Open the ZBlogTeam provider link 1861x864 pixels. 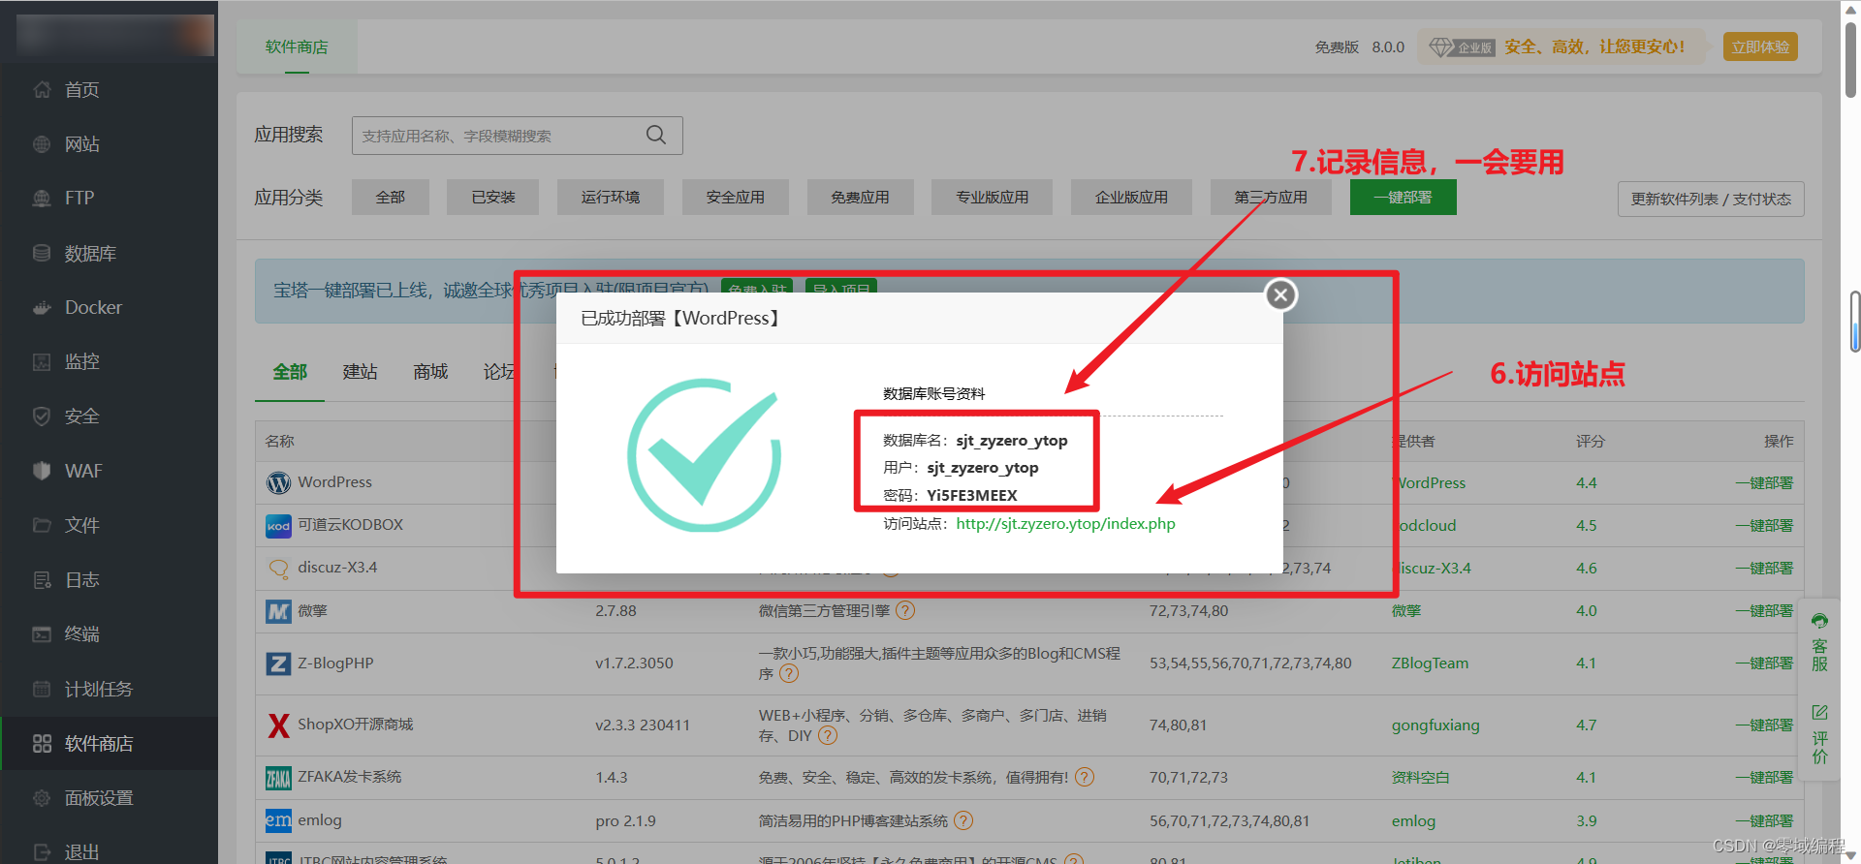[1430, 663]
